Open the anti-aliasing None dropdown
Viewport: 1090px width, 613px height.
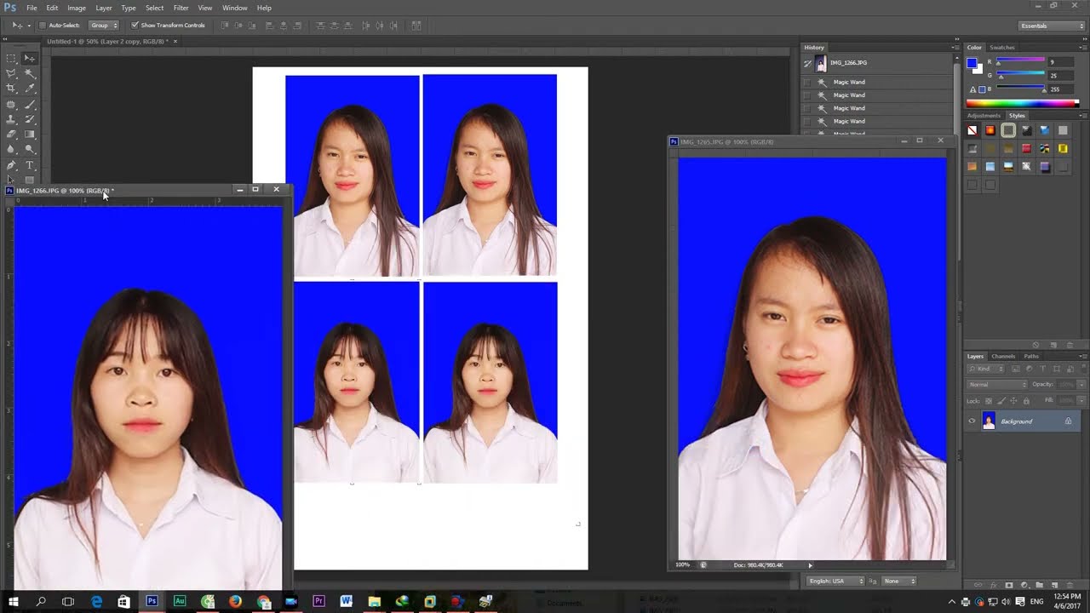click(x=899, y=581)
